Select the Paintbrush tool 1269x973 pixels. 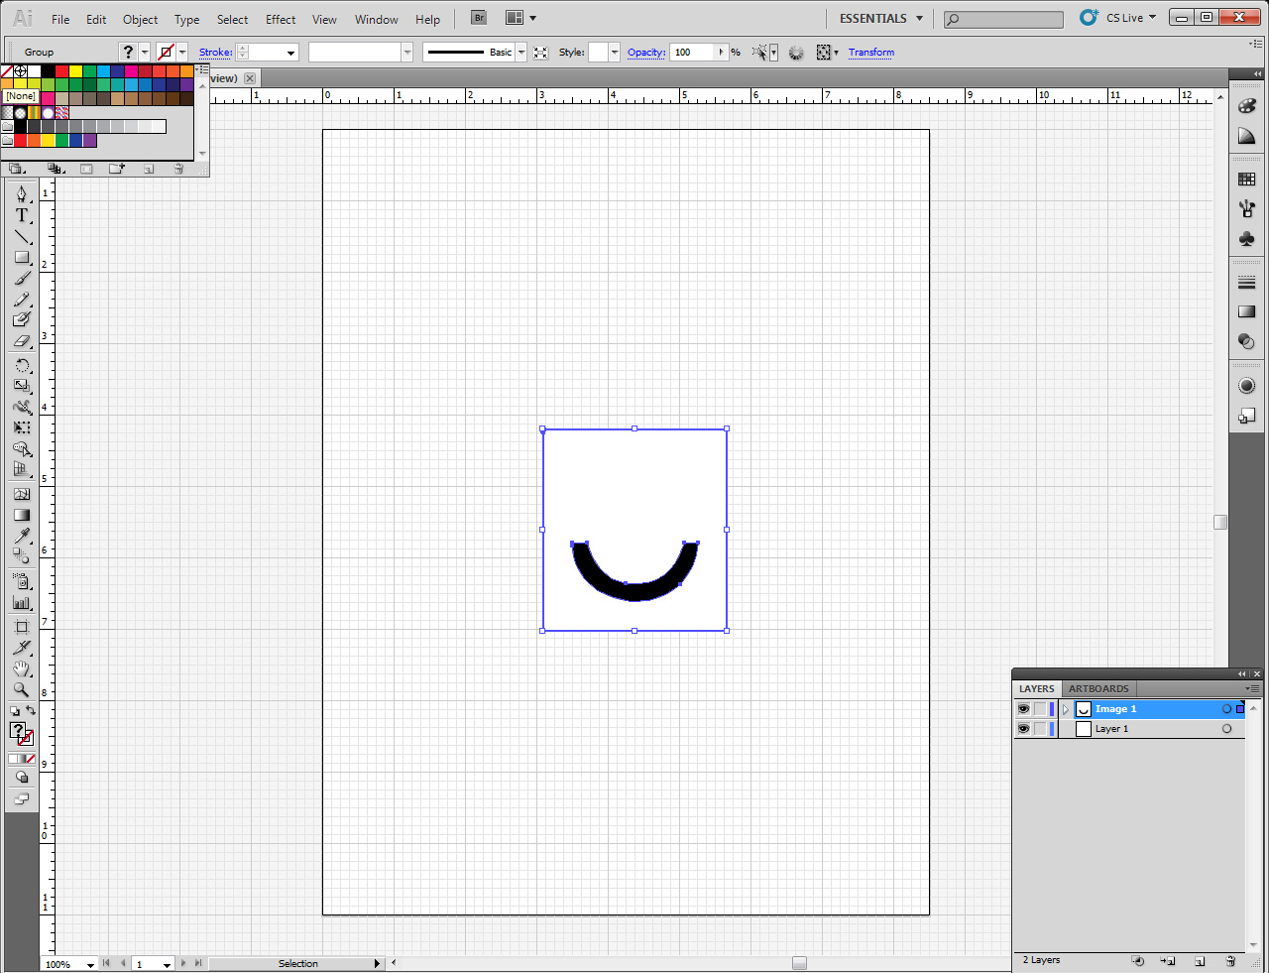[x=22, y=278]
